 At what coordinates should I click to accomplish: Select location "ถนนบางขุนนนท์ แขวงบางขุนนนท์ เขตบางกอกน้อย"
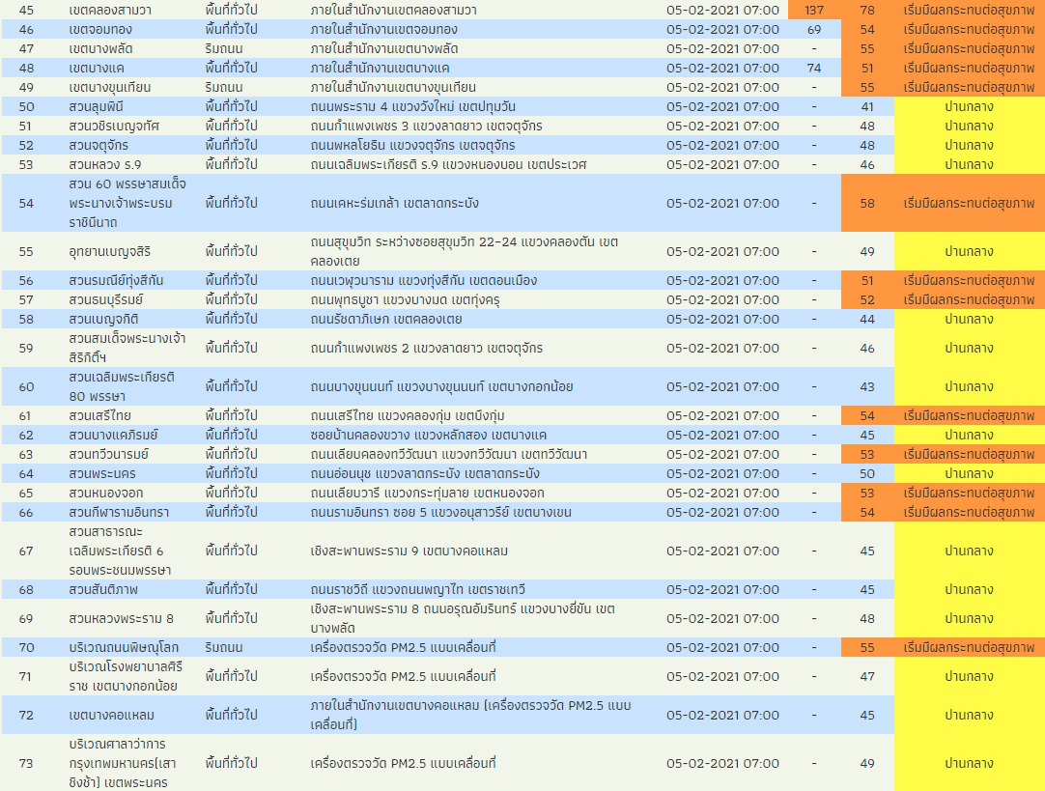(442, 386)
